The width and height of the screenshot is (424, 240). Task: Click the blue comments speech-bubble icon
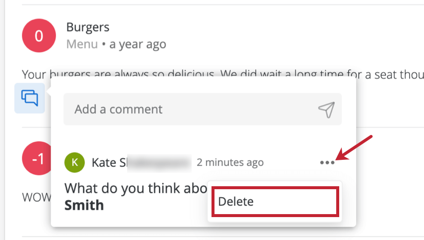30,98
